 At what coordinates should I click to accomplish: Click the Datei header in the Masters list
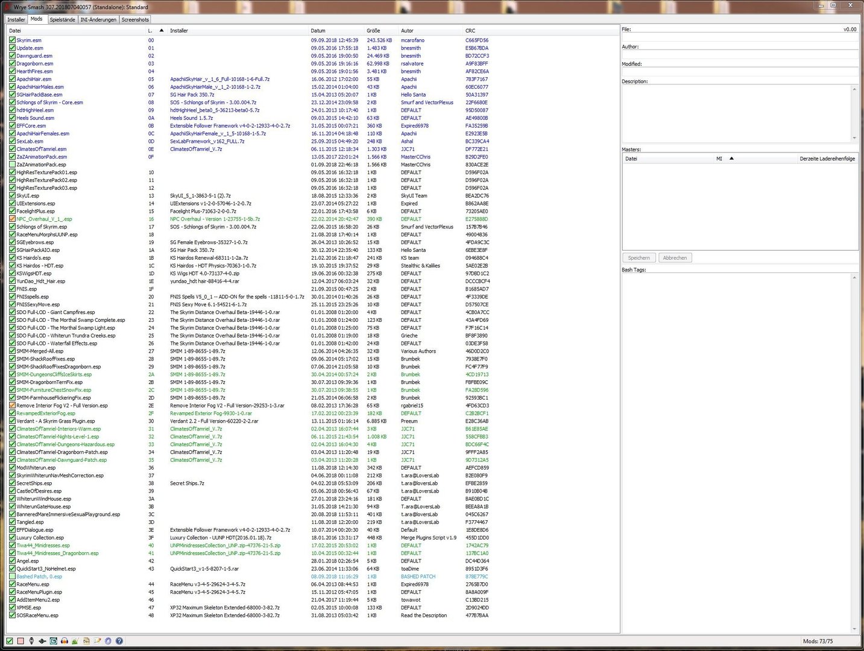pos(669,159)
